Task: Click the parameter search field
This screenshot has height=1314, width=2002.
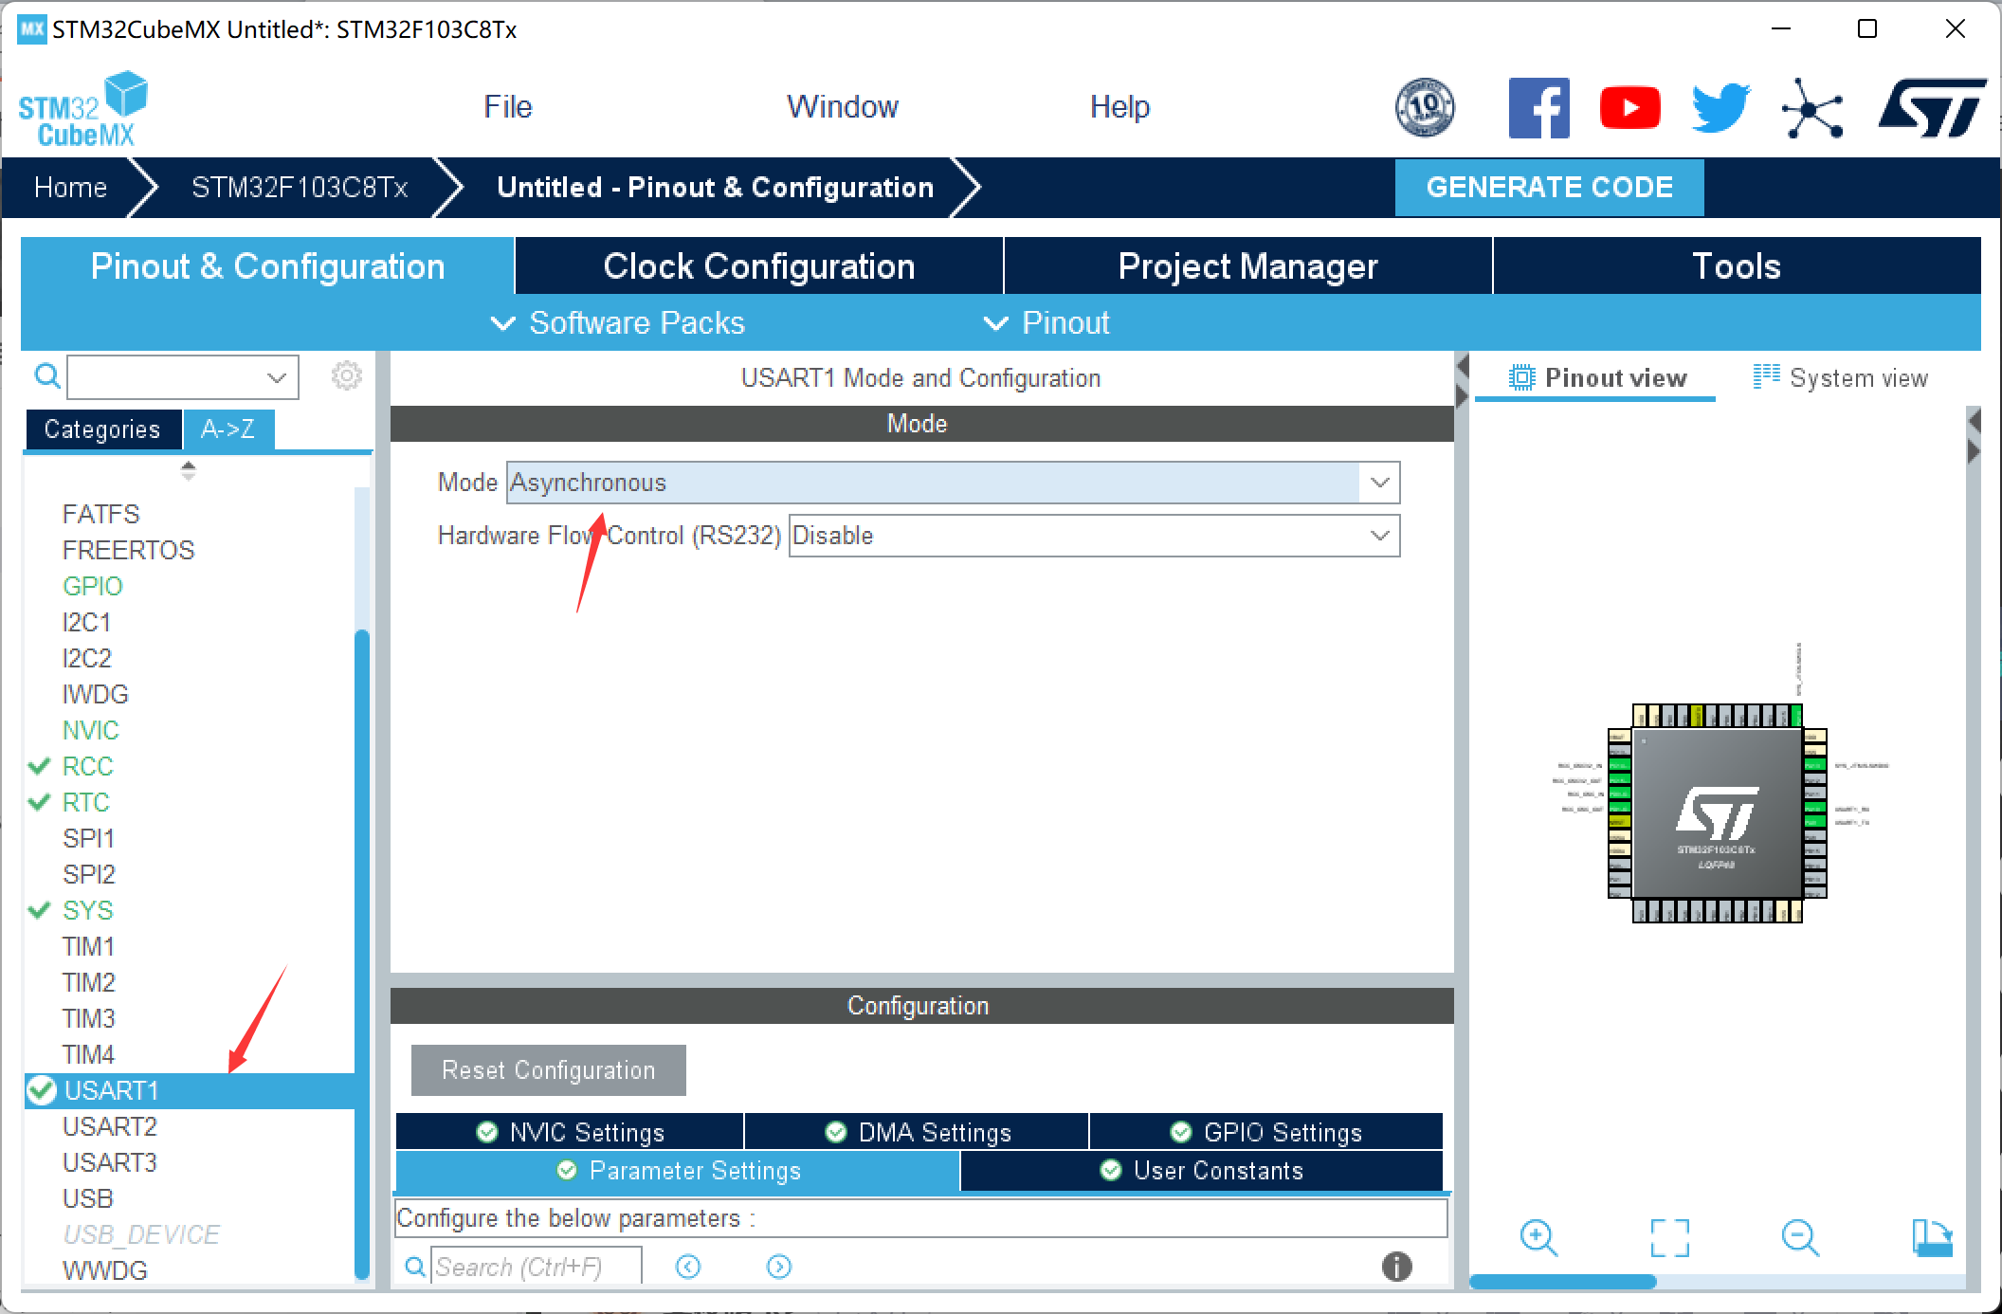Action: pos(536,1267)
